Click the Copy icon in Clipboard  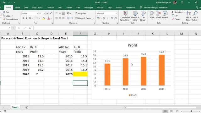click(4, 16)
